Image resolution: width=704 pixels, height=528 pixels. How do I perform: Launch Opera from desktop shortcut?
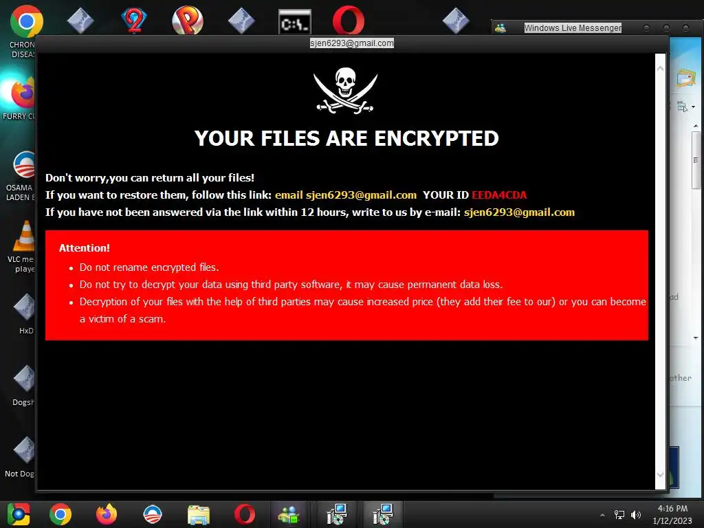pyautogui.click(x=349, y=21)
